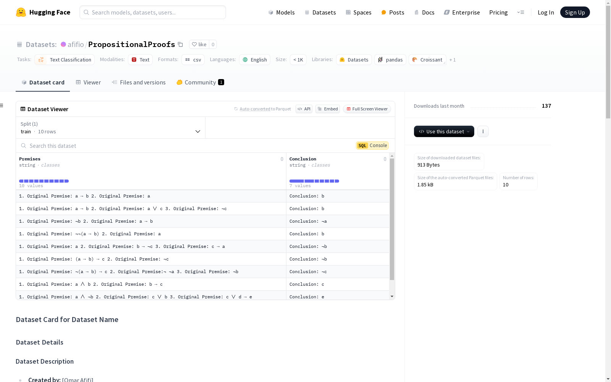
Task: Click Log In
Action: [x=546, y=12]
